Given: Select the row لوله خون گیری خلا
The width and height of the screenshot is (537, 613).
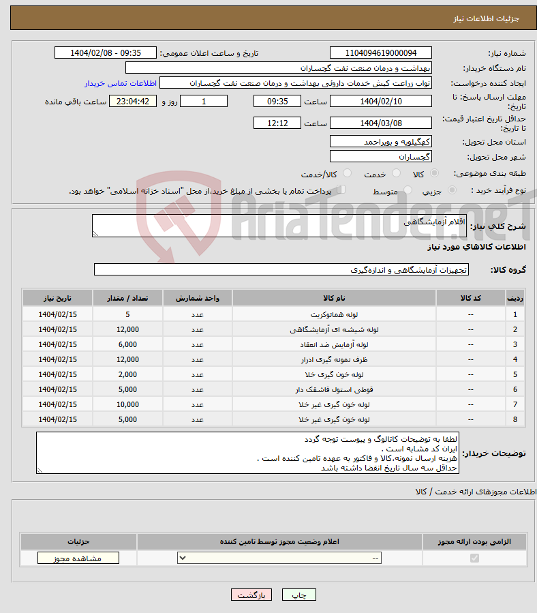Looking at the screenshot, I should coord(274,374).
